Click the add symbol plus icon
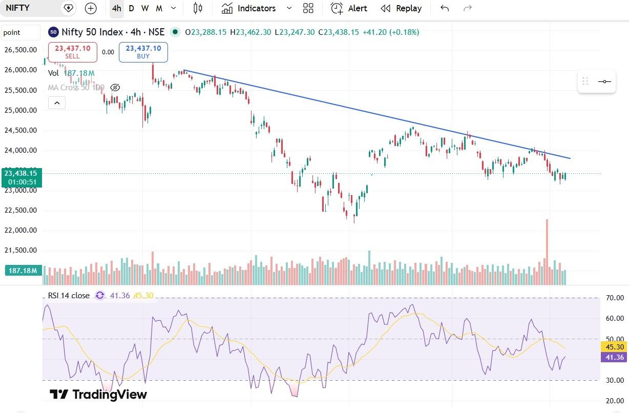Viewport: 629px width, 413px height. [91, 8]
